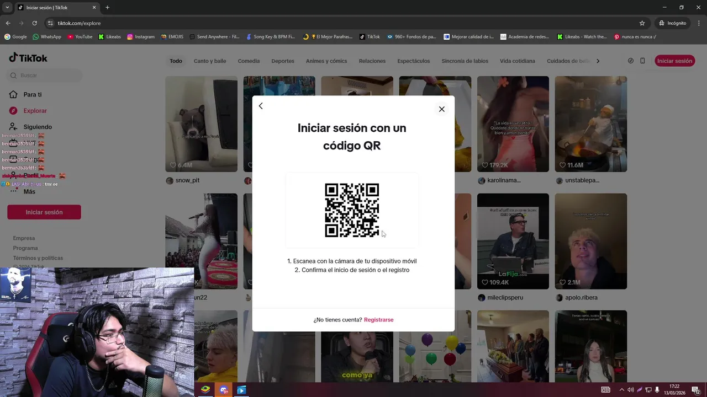Open the TikTok logo home link
The width and height of the screenshot is (707, 397).
[28, 58]
